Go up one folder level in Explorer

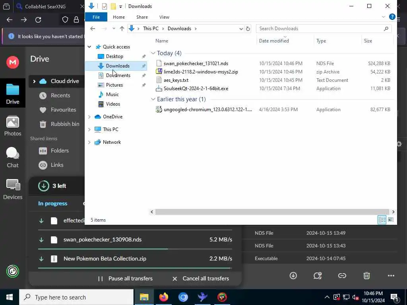point(122,29)
